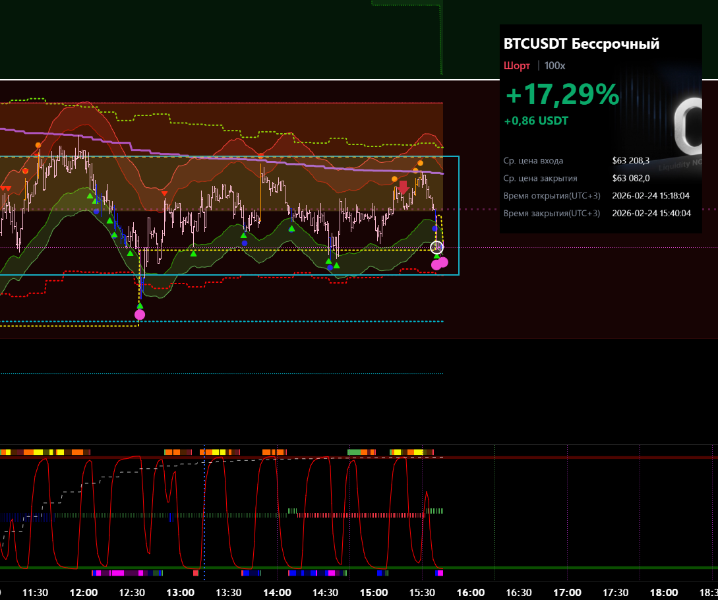Click the red down-arrow short entry marker

click(x=403, y=188)
